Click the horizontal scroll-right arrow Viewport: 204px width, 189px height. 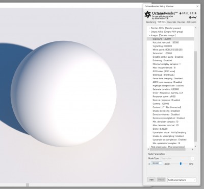click(x=192, y=149)
